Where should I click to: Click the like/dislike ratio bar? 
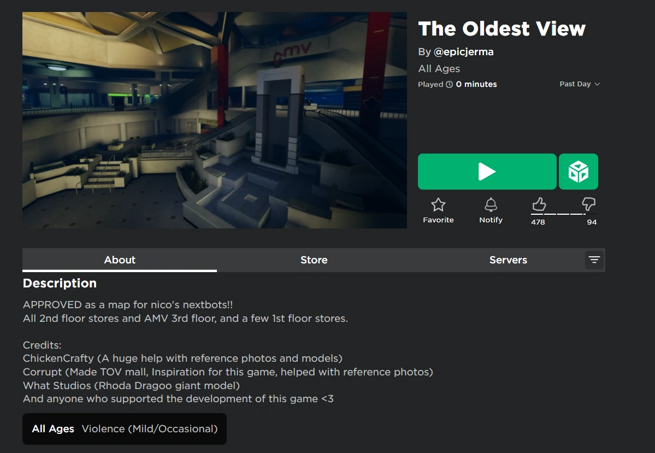558,214
